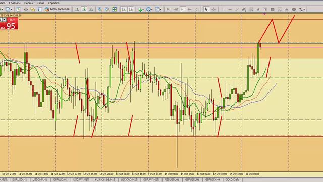The height and width of the screenshot is (182, 323).
Task: Switch to EURUSD,H1 chart tab
Action: [20, 180]
